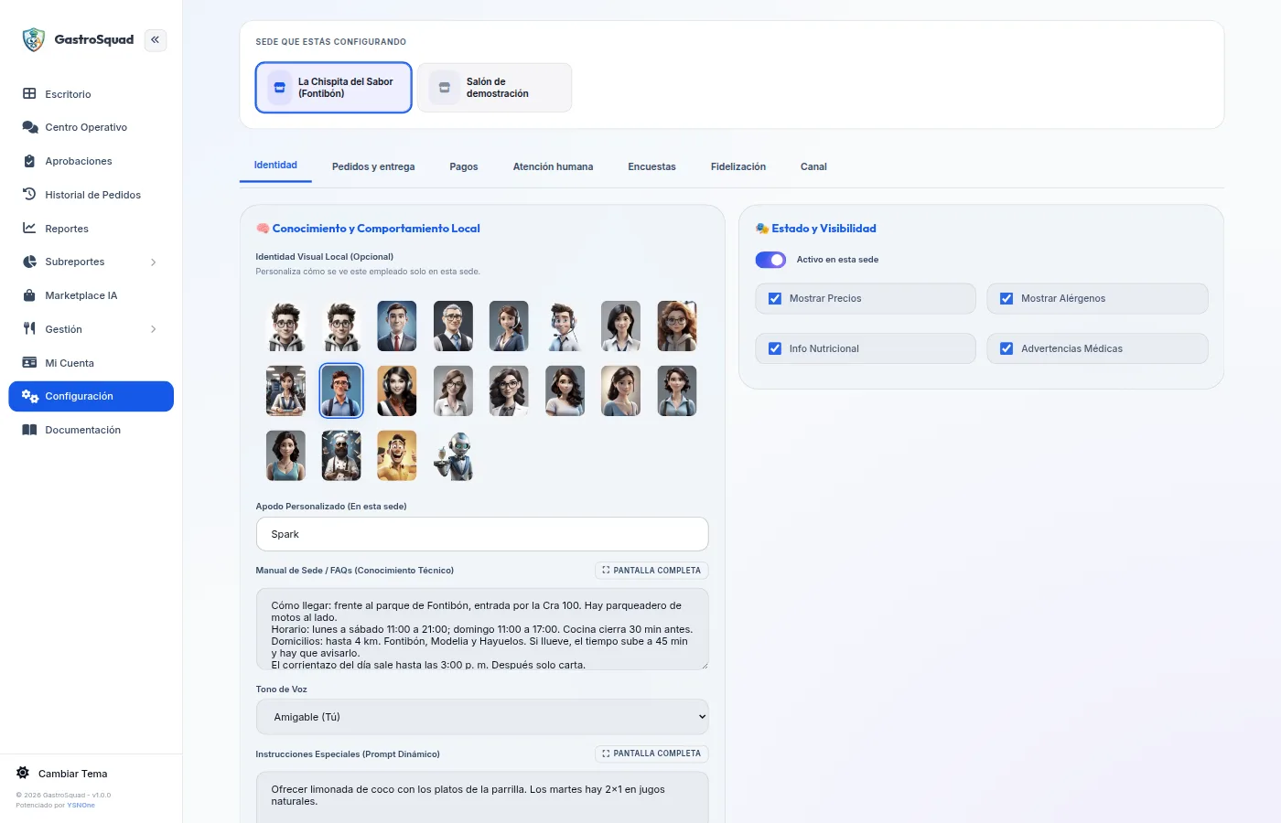Click the Reportes chart icon
Viewport: 1281px width, 823px height.
coord(29,229)
